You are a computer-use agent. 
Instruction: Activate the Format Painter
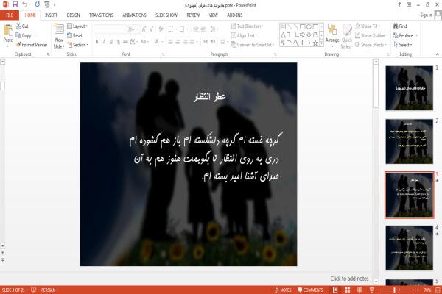(x=32, y=45)
